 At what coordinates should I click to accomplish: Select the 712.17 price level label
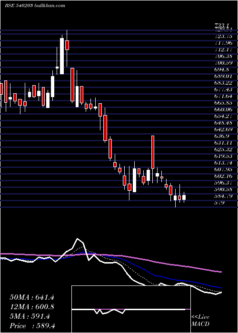223,49
